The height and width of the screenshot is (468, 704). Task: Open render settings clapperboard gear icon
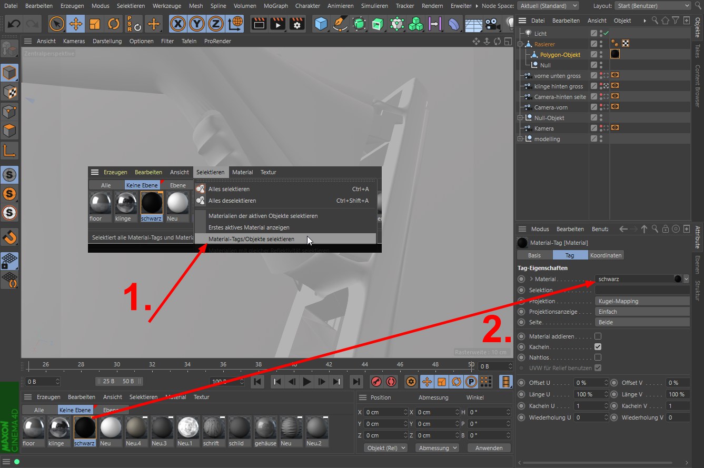pyautogui.click(x=298, y=24)
